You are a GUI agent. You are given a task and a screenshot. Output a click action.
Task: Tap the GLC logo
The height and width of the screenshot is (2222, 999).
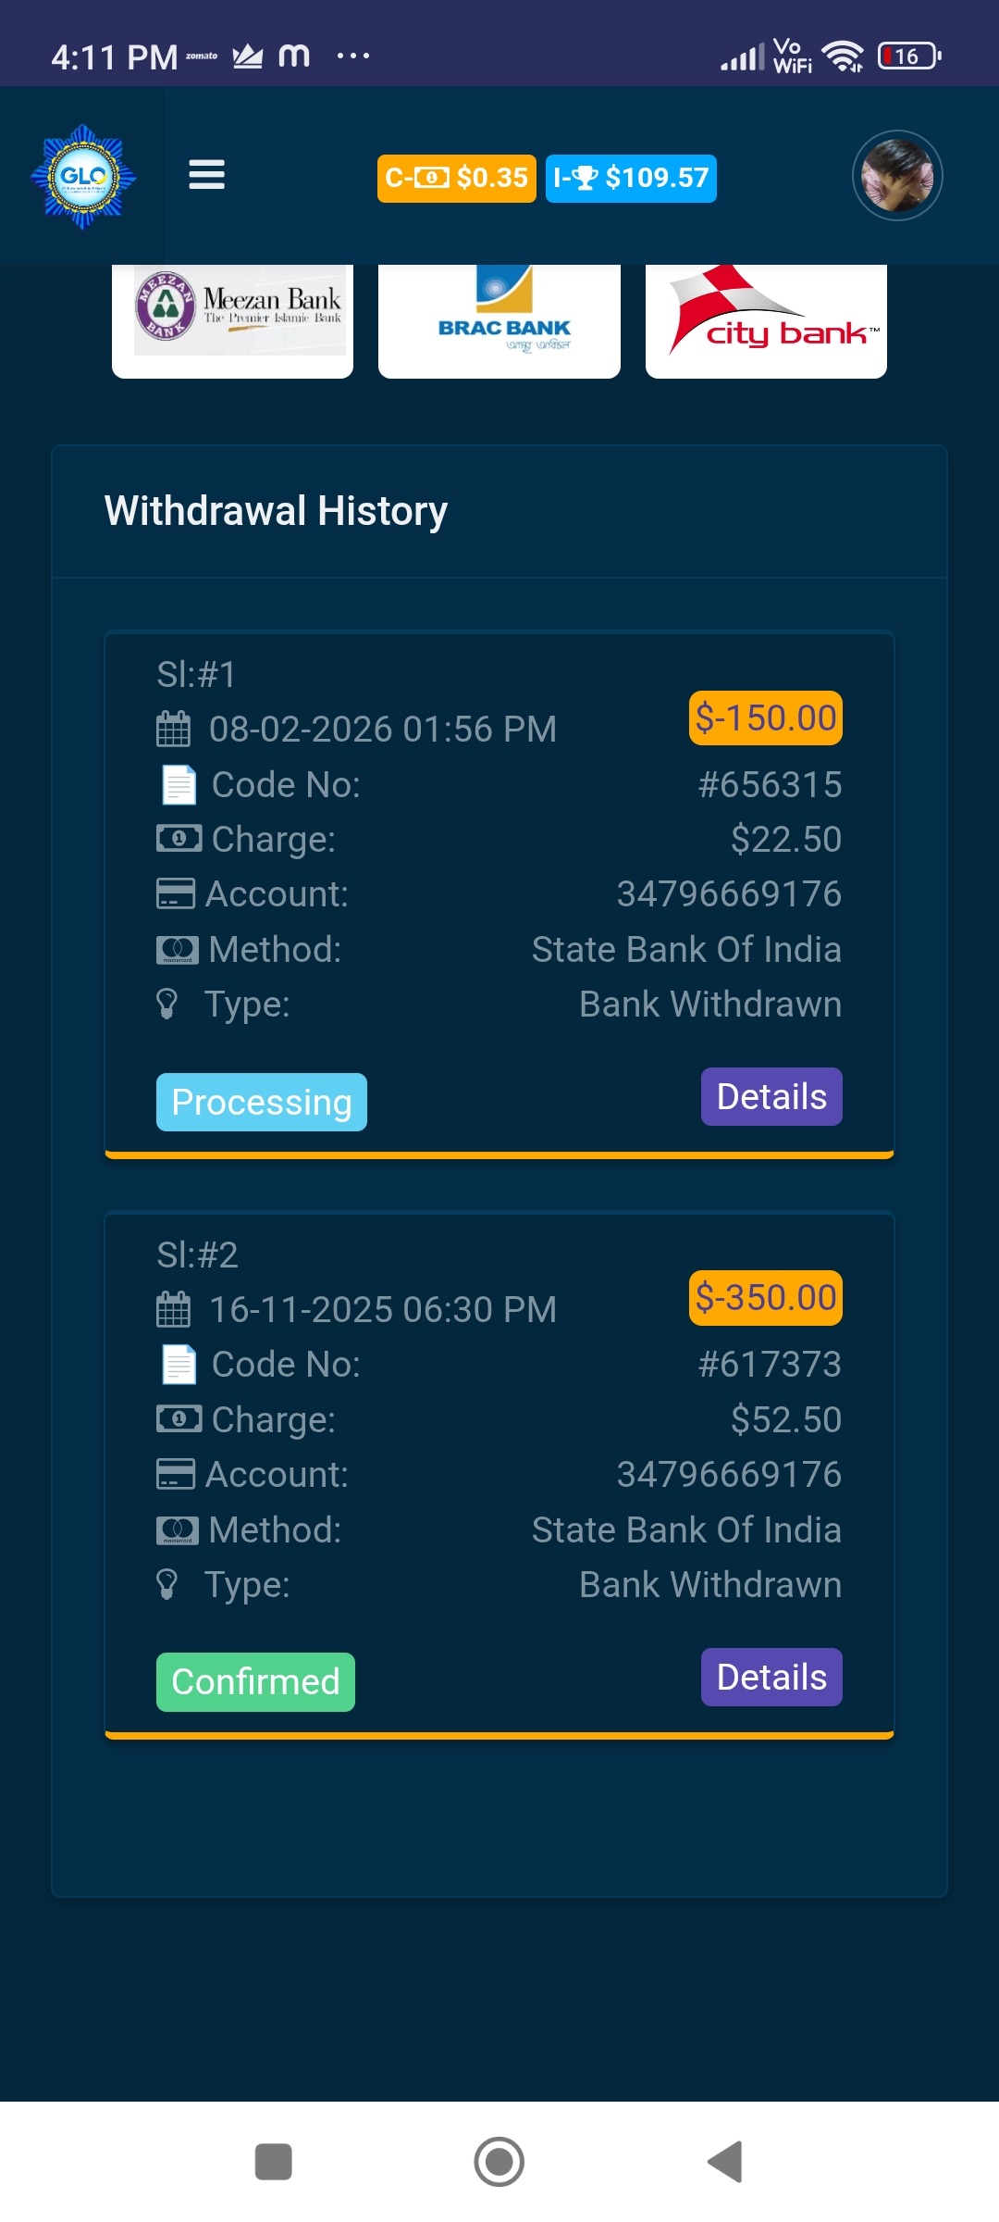(83, 176)
